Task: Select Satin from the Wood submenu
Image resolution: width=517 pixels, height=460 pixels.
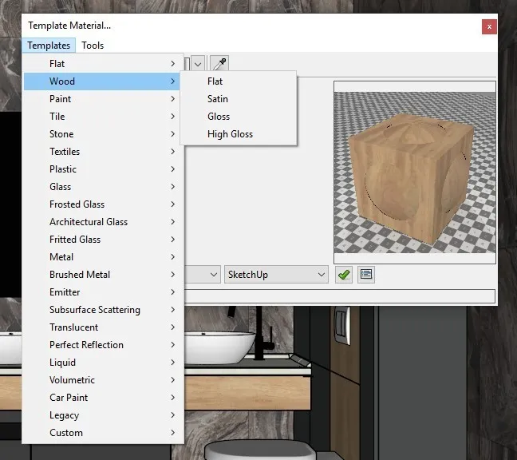Action: coord(218,99)
